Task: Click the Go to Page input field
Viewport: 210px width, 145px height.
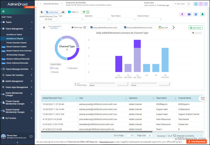Action: (127, 135)
